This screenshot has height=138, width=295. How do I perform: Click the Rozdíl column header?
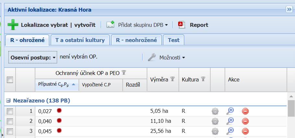tap(135, 85)
